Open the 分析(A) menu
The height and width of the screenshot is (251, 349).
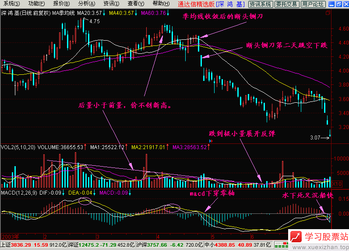point(87,4)
